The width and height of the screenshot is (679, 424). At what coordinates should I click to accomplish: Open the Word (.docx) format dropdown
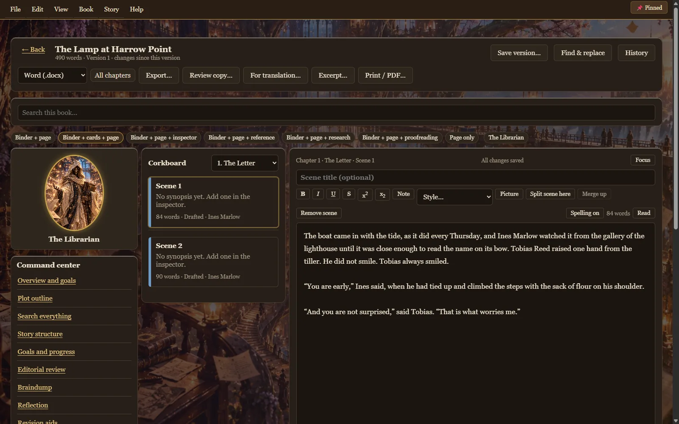click(53, 75)
